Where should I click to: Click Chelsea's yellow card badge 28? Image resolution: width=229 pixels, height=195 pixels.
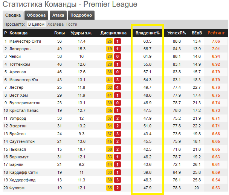[x=110, y=56]
